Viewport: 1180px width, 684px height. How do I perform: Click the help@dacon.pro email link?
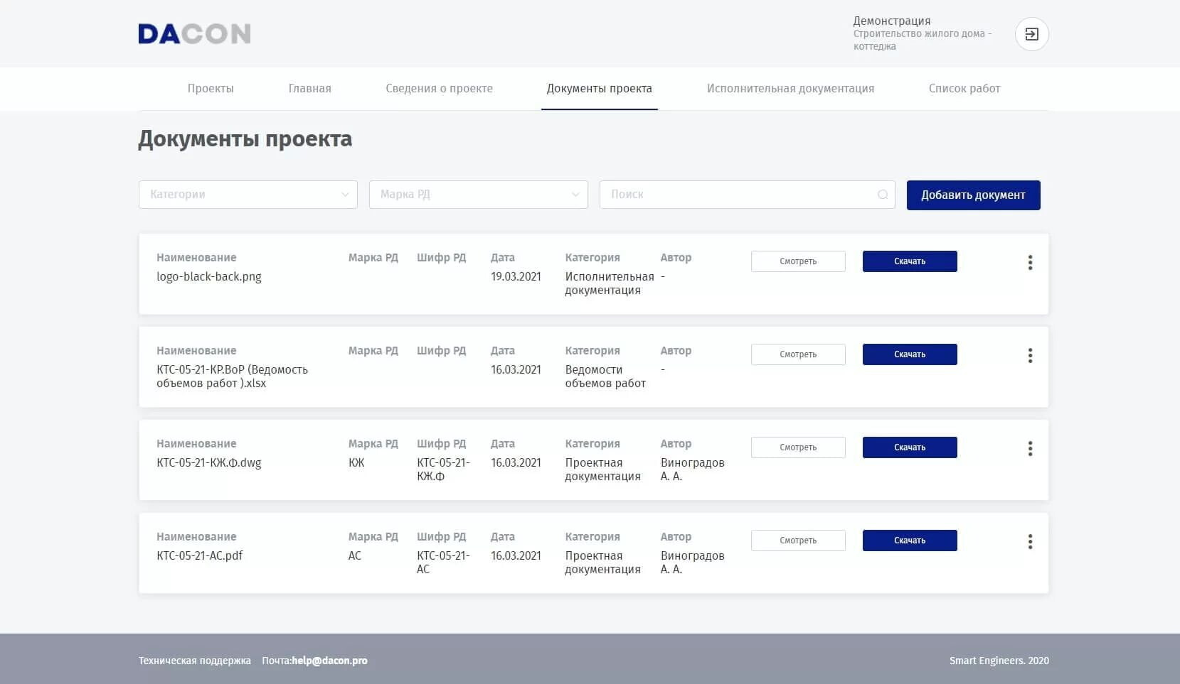pyautogui.click(x=329, y=660)
